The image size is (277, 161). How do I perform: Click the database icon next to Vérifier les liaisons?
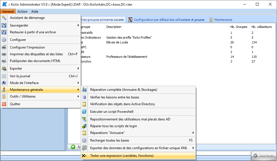coord(84,97)
